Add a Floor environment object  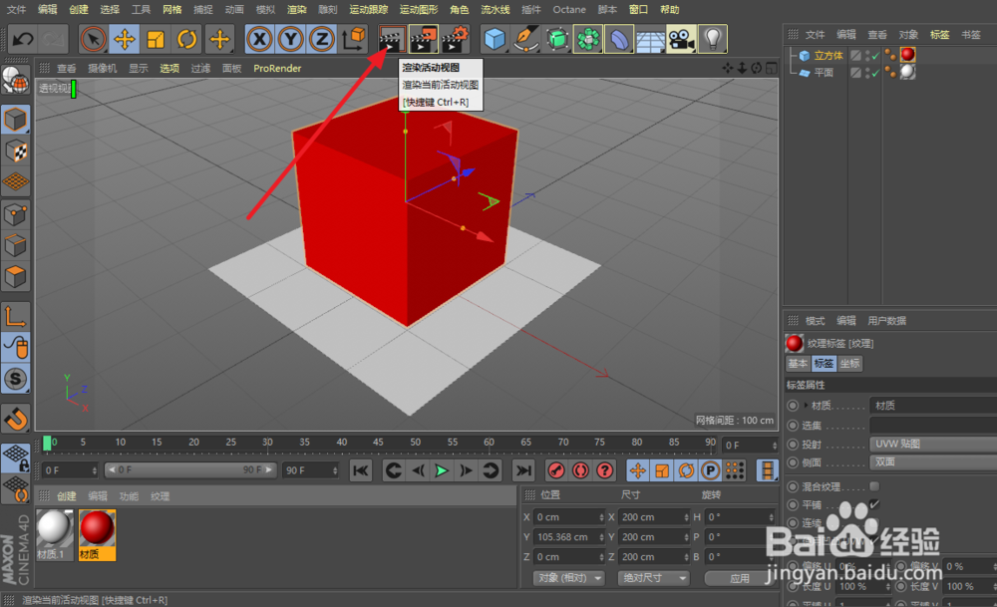tap(650, 40)
